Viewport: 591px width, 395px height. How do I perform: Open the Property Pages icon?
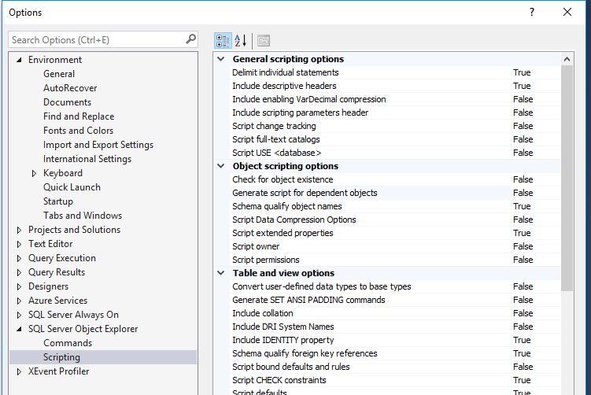(264, 40)
